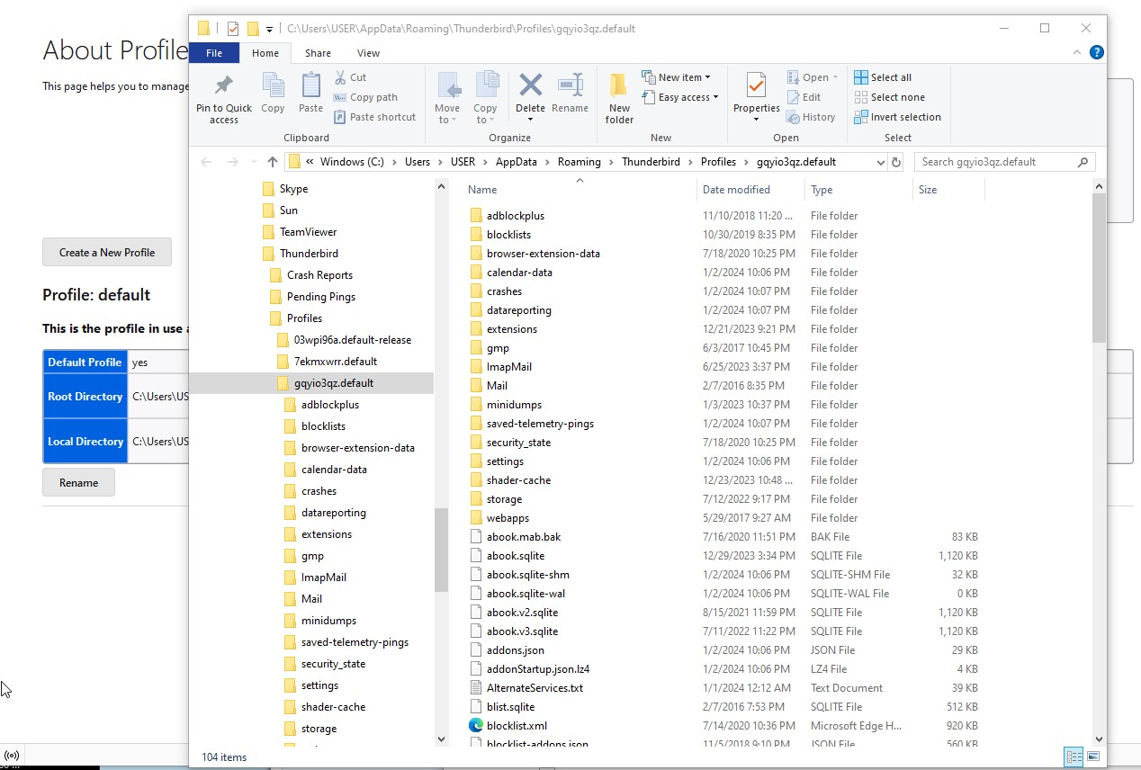The image size is (1141, 770).
Task: Select the extensions folder in file list
Action: pos(511,328)
